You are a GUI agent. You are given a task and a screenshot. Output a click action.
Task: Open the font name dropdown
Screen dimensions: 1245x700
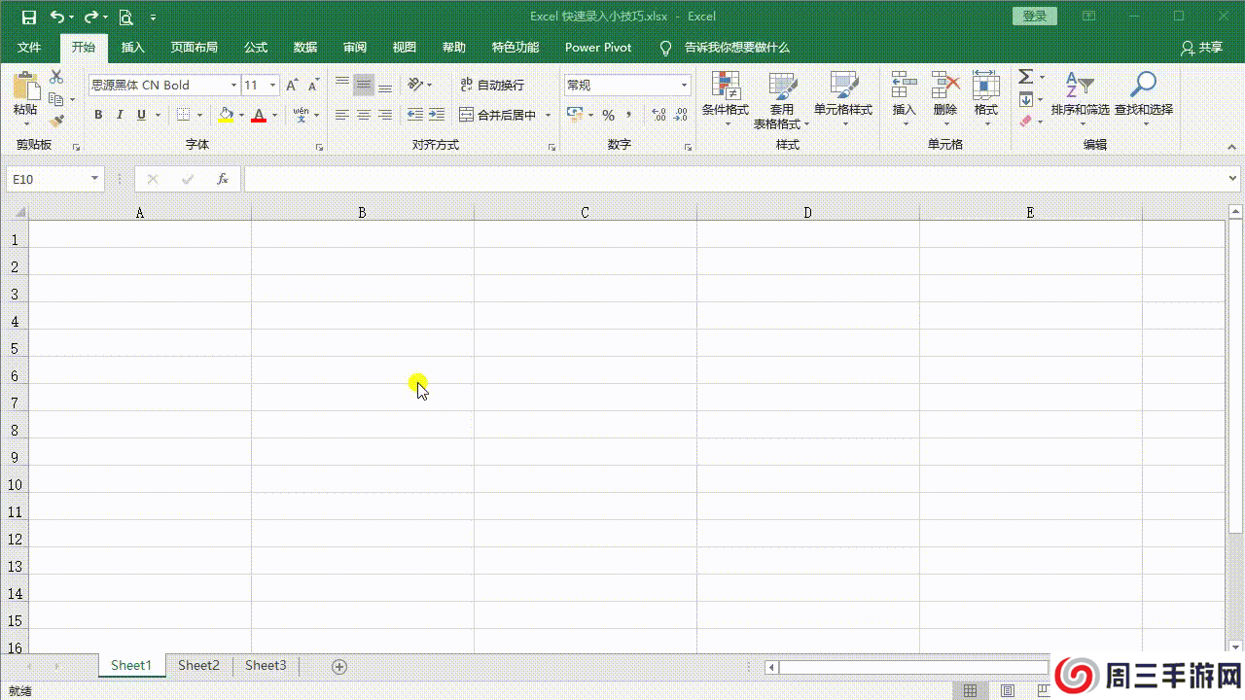pos(233,86)
